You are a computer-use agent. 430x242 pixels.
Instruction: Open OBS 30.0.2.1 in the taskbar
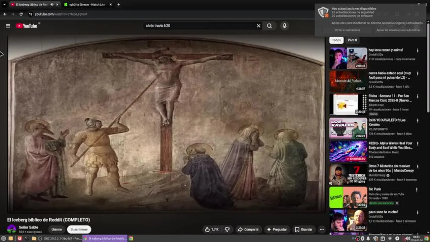pyautogui.click(x=61, y=238)
